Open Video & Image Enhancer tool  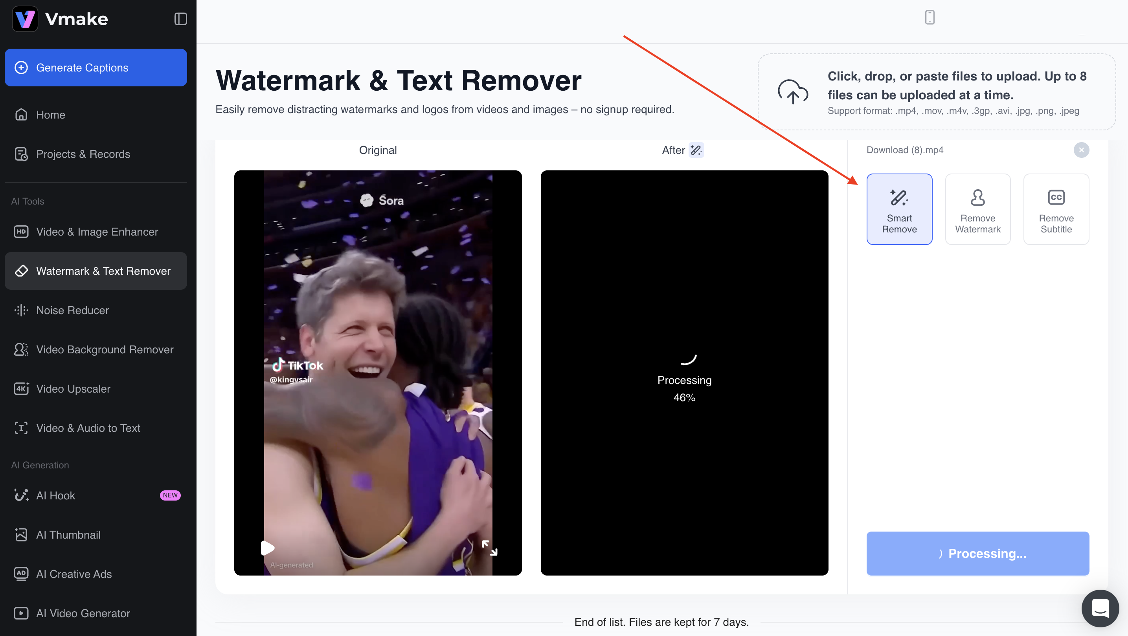(97, 231)
